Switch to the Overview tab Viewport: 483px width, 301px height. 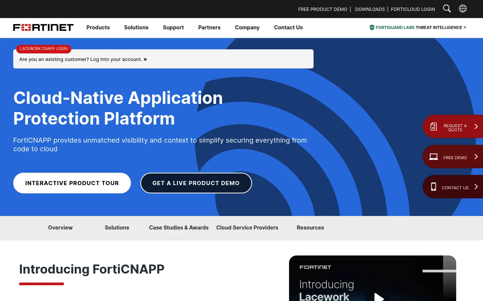(x=60, y=228)
